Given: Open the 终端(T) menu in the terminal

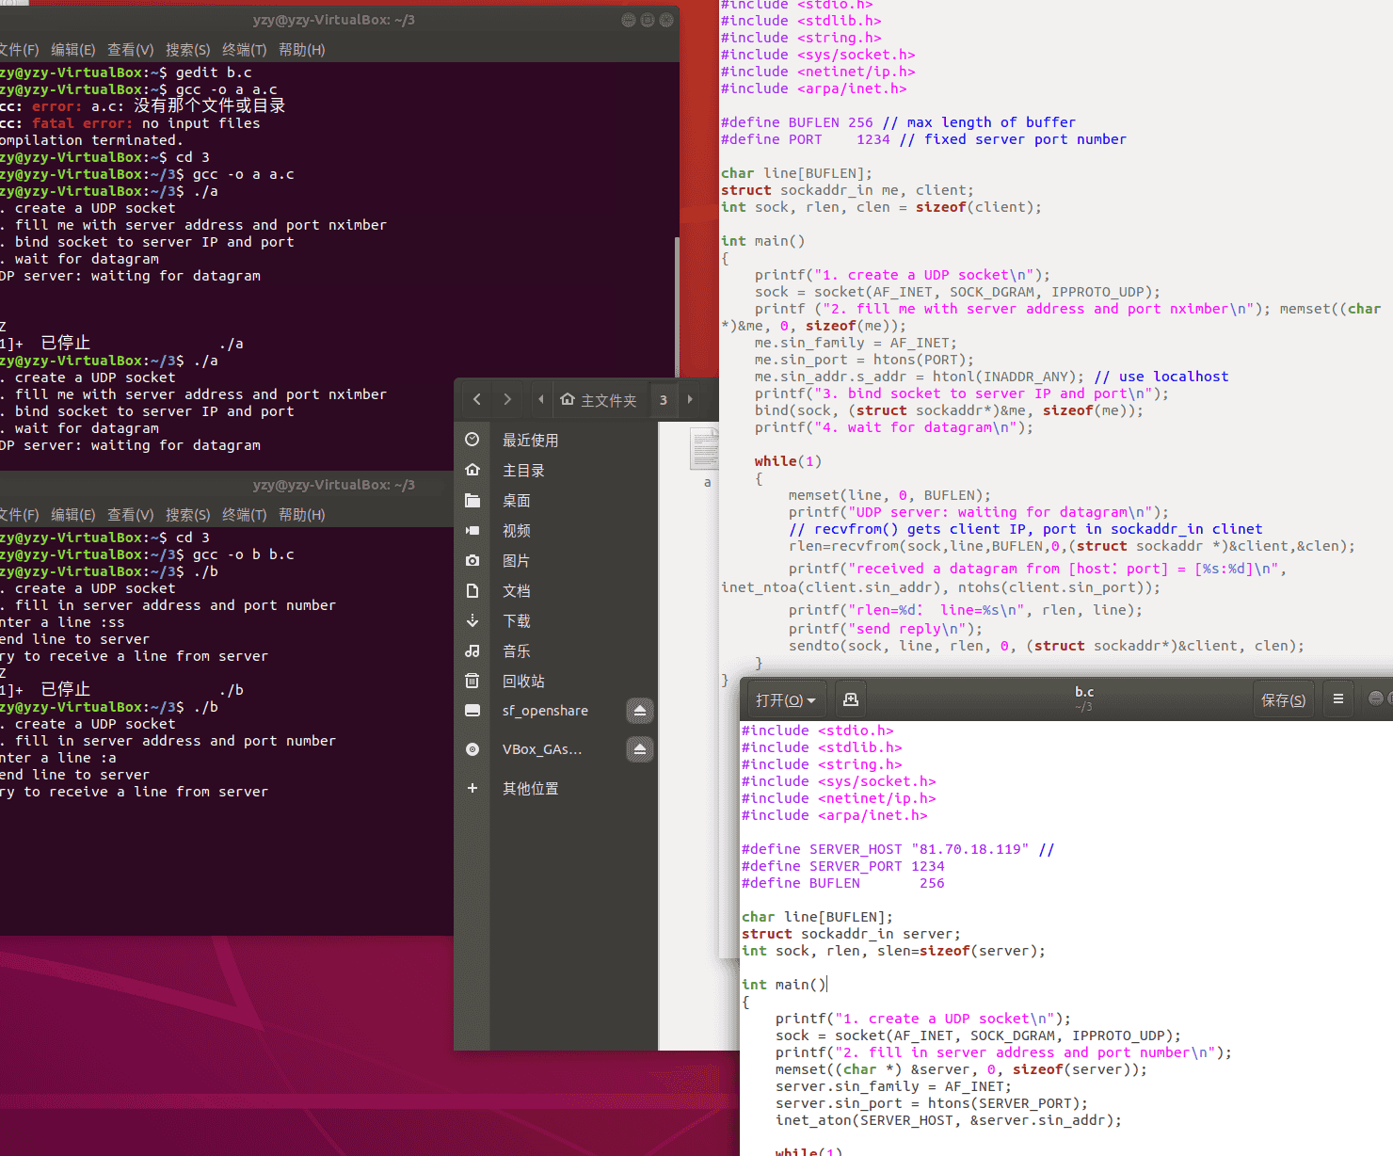Looking at the screenshot, I should click(244, 515).
